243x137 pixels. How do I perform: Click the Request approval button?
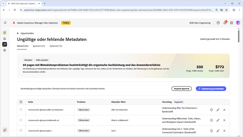(x=181, y=89)
